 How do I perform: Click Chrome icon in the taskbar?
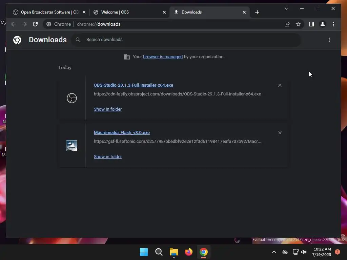[204, 252]
